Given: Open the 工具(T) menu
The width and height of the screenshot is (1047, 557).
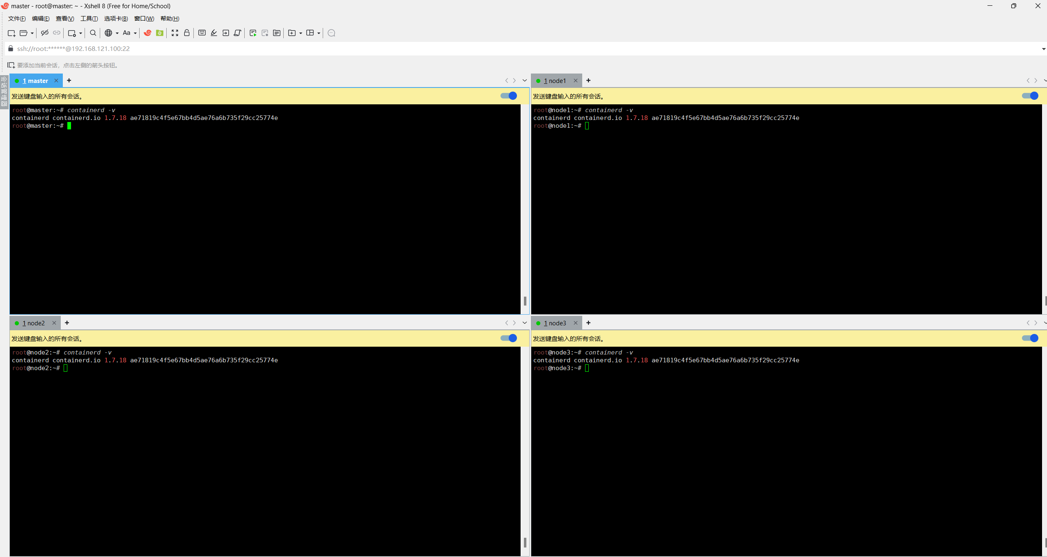Looking at the screenshot, I should (x=89, y=18).
